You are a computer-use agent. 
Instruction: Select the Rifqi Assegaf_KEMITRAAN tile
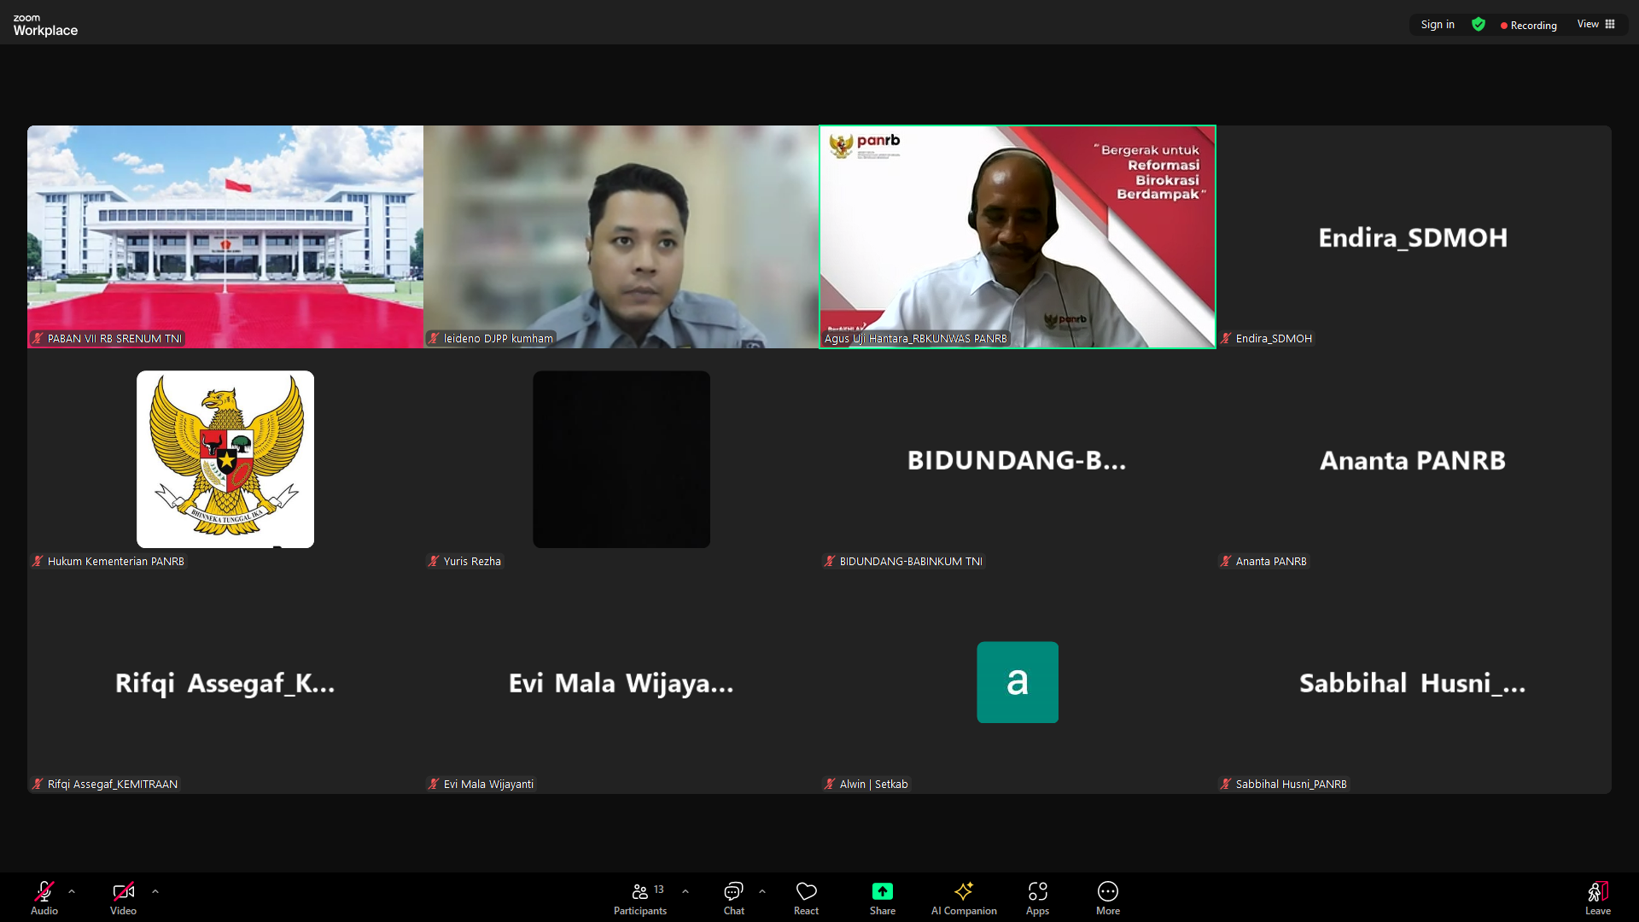(225, 682)
